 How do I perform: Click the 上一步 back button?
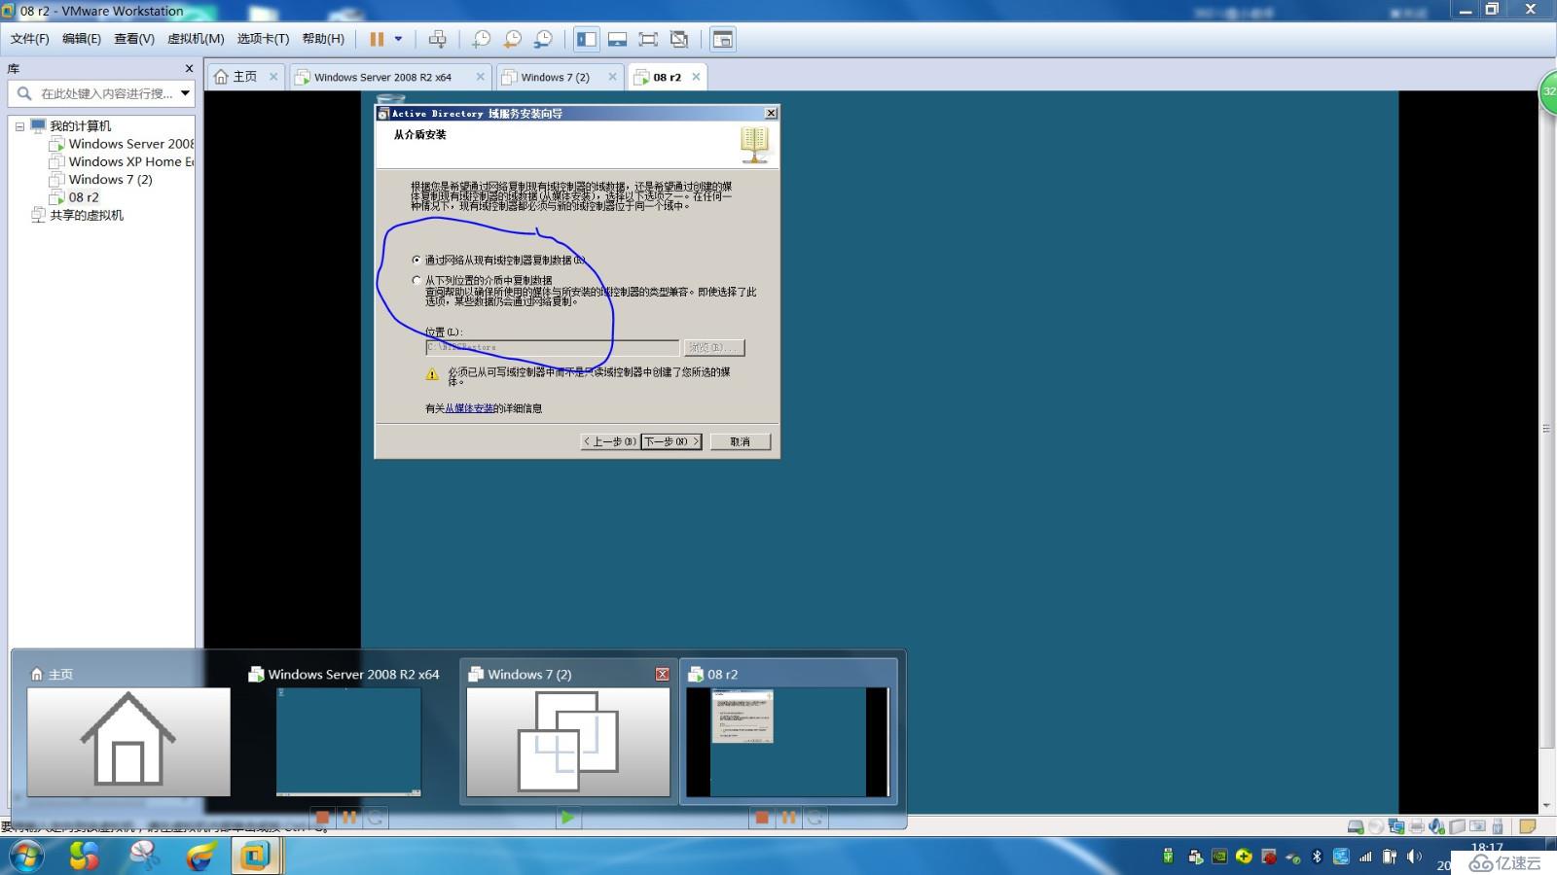(x=609, y=441)
